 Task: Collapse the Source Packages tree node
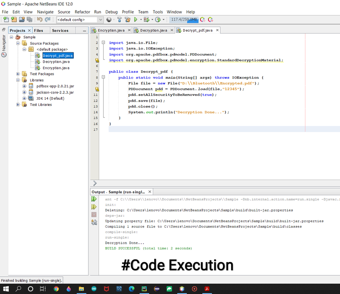(18, 43)
